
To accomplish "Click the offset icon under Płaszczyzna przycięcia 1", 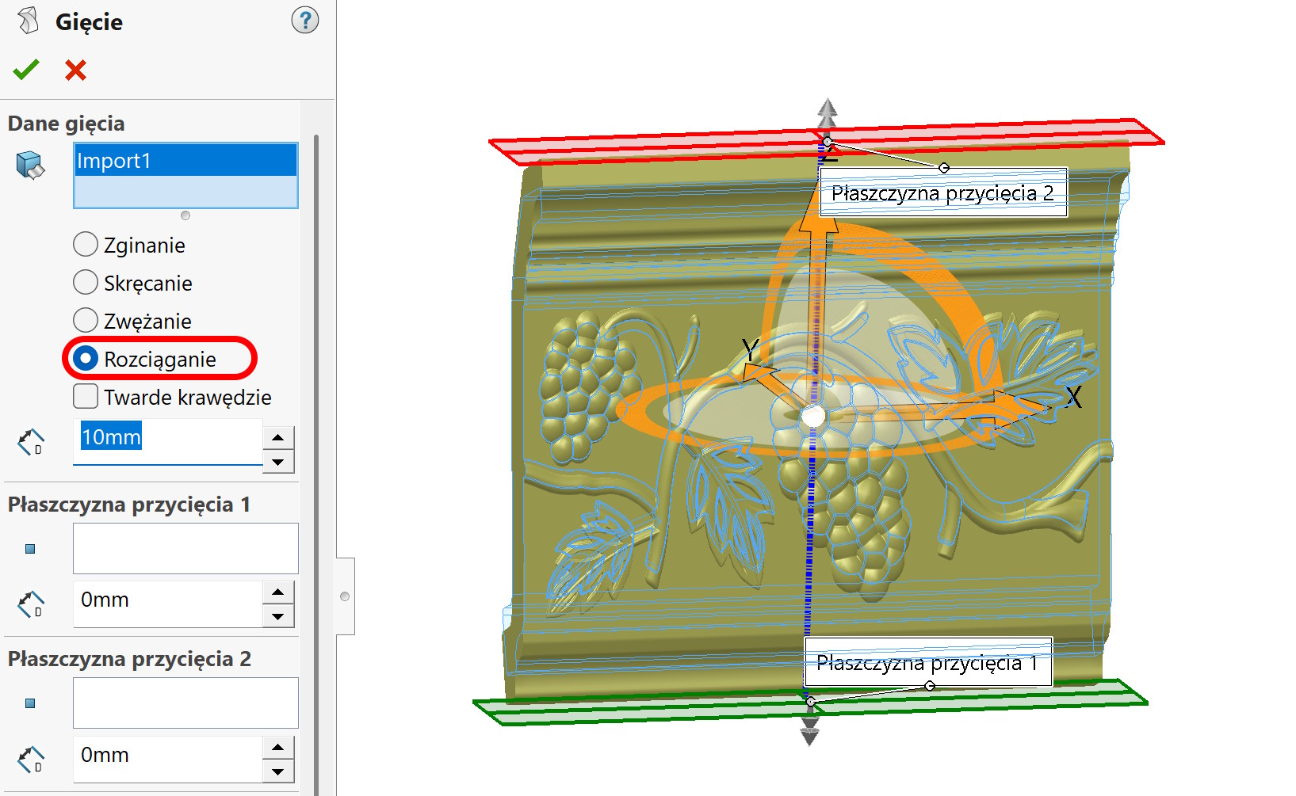I will click(31, 604).
